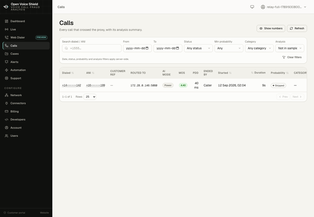Click the Next pagination button
The image size is (314, 217).
point(297,97)
